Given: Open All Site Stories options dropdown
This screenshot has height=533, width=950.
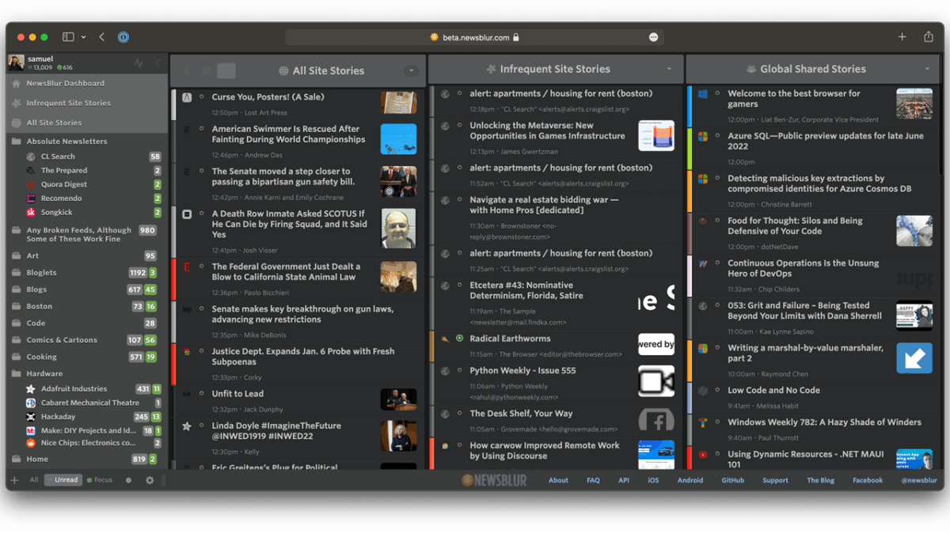Looking at the screenshot, I should point(410,71).
